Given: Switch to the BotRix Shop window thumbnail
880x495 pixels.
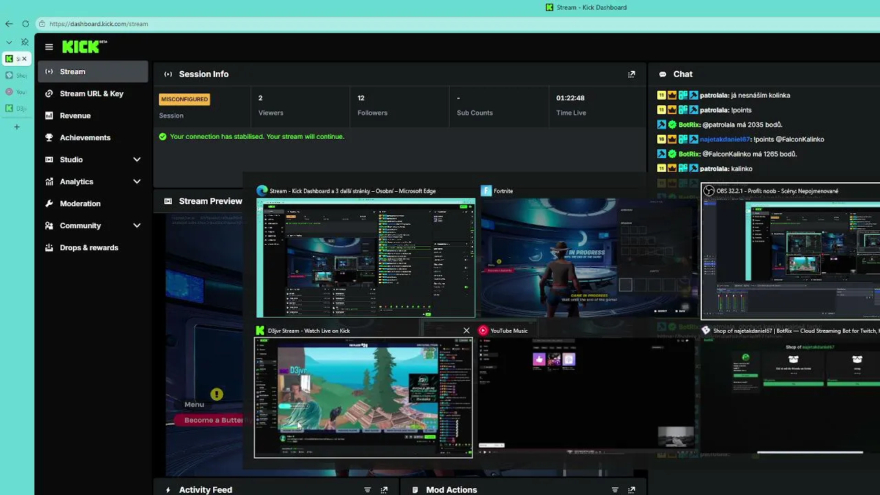Looking at the screenshot, I should 791,396.
